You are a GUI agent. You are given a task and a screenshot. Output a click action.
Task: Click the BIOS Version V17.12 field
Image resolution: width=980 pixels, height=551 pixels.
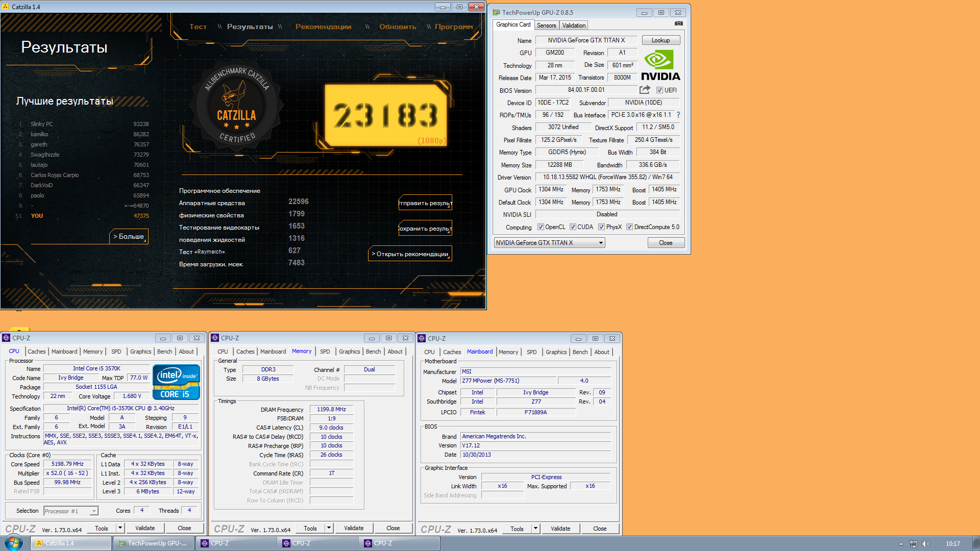point(535,445)
